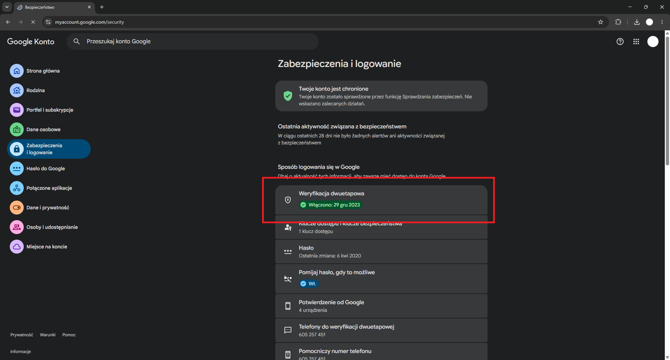Image resolution: width=670 pixels, height=360 pixels.
Task: Click the Przeszukaj konto Google search field
Action: pyautogui.click(x=193, y=42)
